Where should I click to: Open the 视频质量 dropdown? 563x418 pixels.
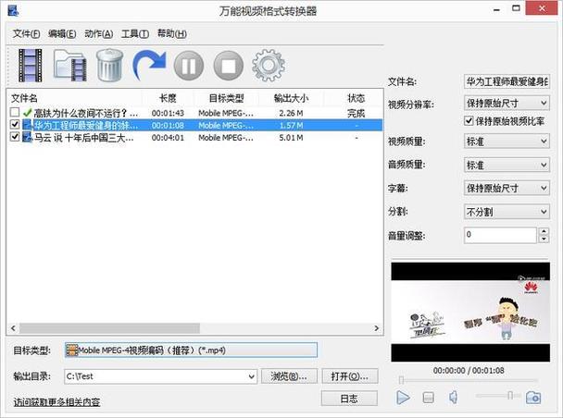pos(507,141)
